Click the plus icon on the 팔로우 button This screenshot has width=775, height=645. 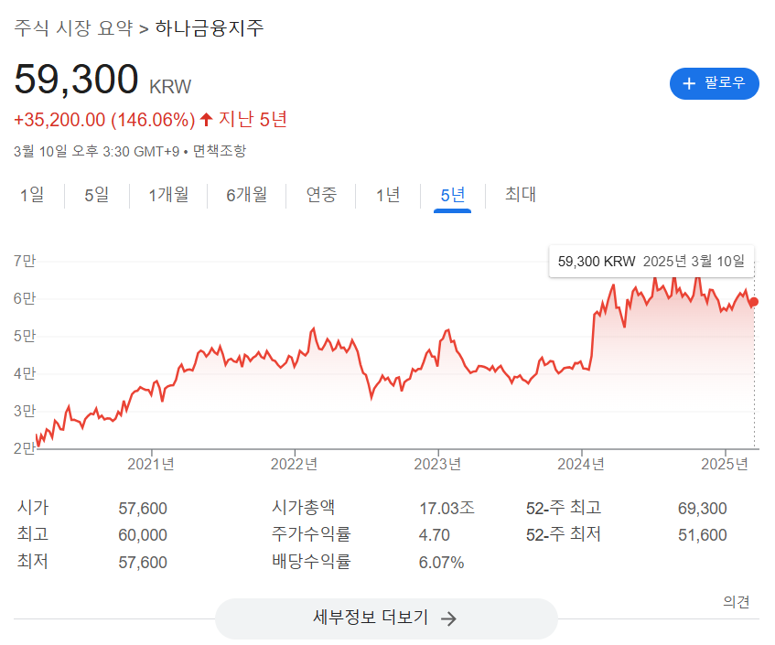point(687,83)
